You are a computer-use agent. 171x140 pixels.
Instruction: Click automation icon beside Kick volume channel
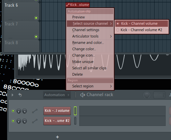pos(35,111)
